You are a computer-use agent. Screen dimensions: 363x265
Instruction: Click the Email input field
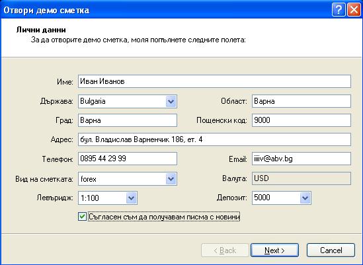click(302, 159)
